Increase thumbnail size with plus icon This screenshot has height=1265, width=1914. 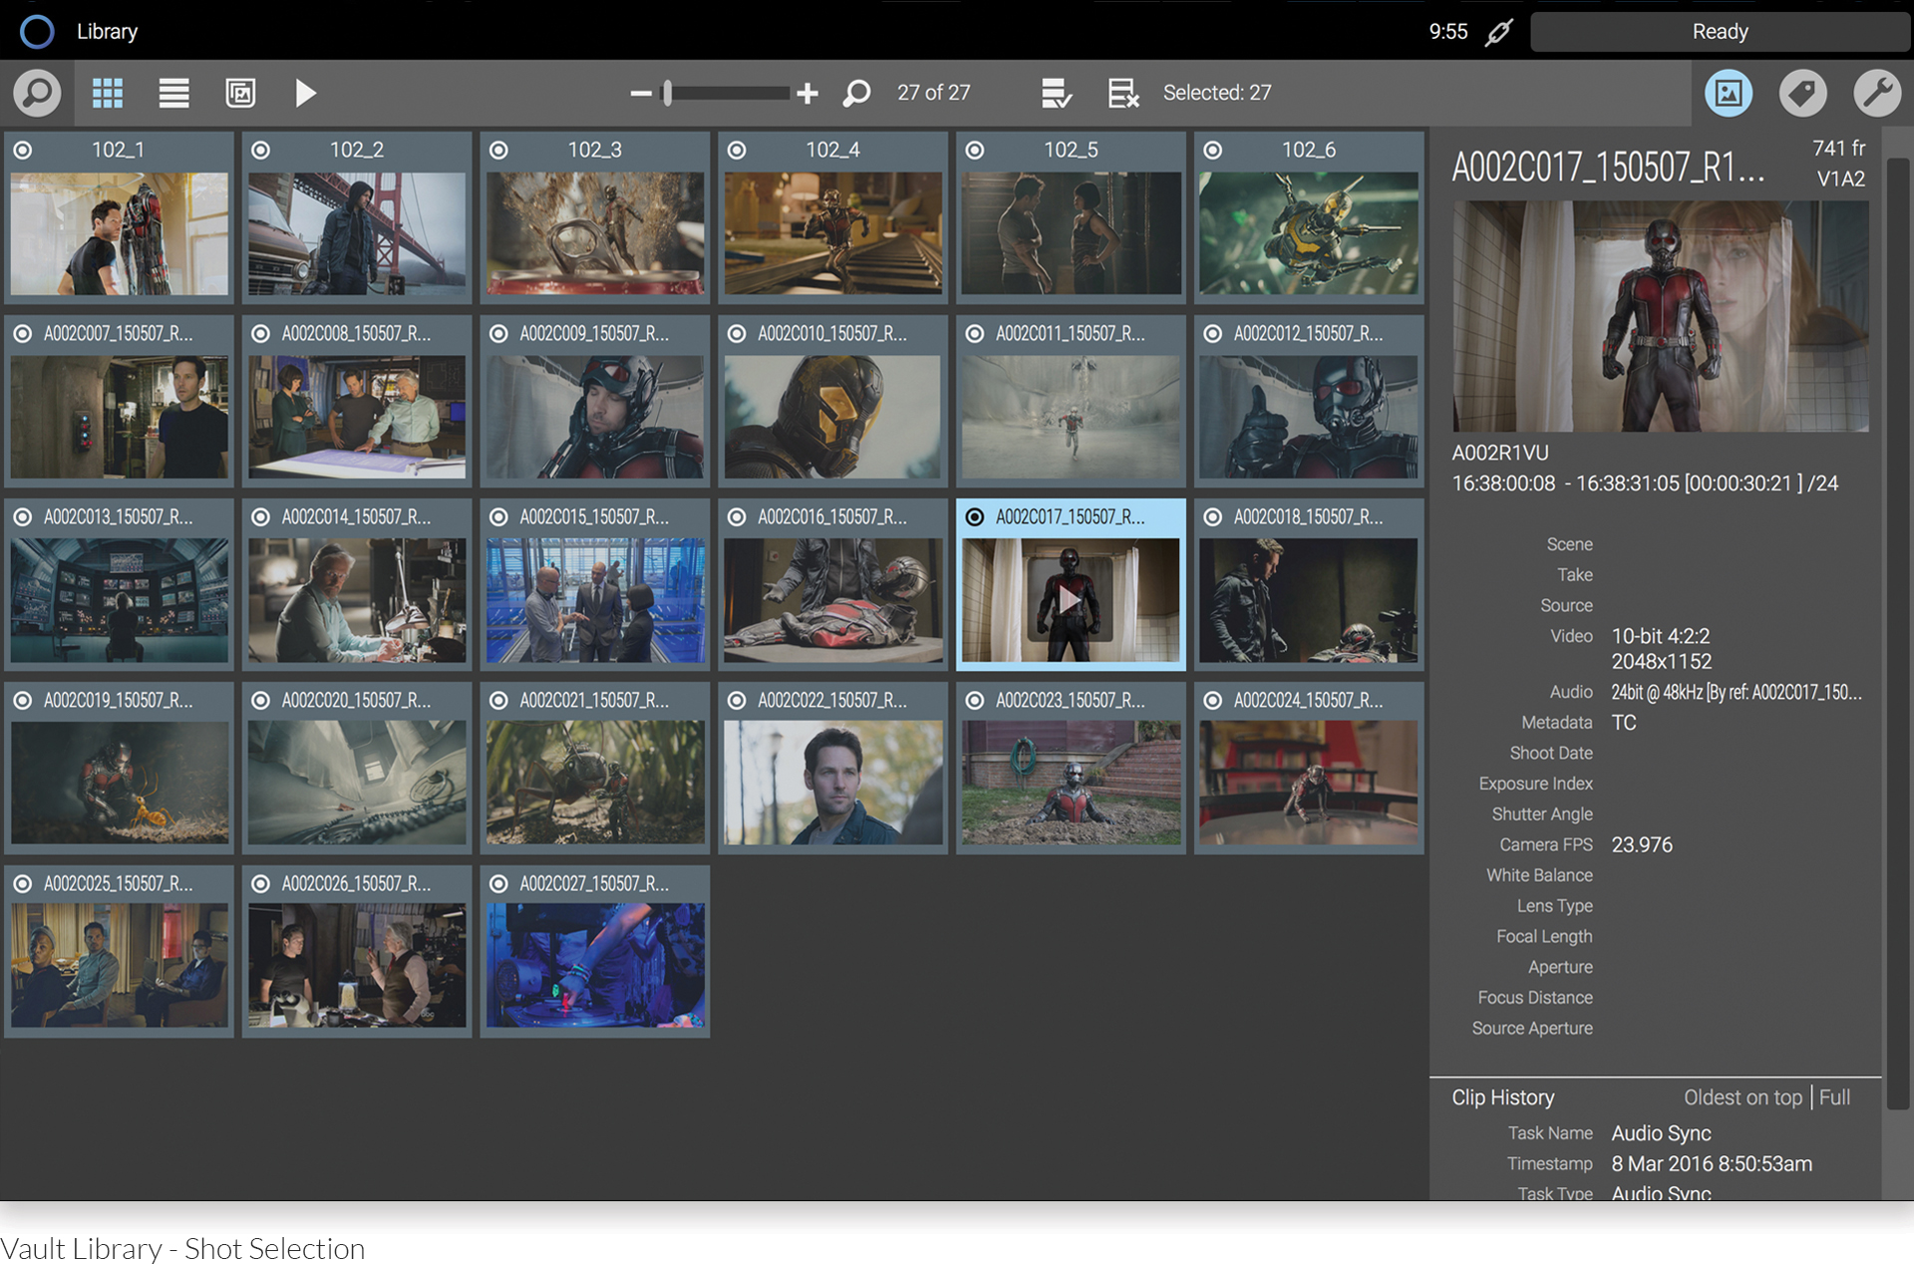807,93
